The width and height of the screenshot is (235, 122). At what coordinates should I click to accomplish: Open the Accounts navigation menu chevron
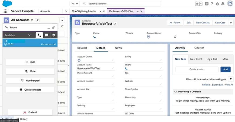[x=66, y=11]
